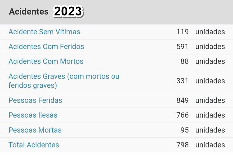233x159 pixels.
Task: Click the value 766 for Pessoas Ilesas
Action: [x=183, y=115]
